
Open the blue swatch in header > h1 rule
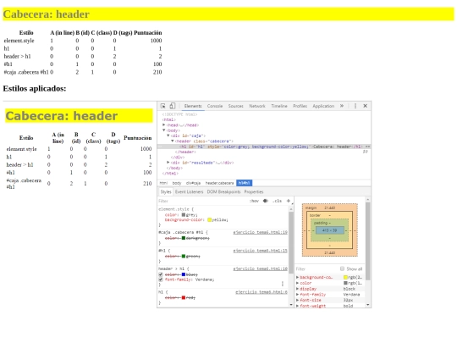[x=184, y=274]
